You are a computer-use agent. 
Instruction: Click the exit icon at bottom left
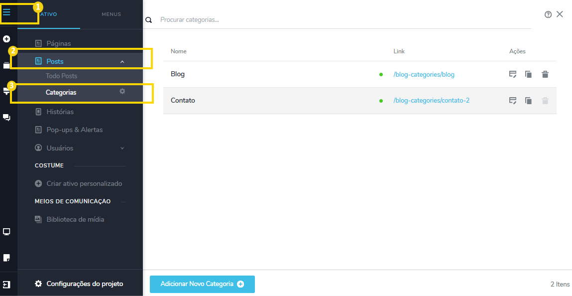point(6,284)
